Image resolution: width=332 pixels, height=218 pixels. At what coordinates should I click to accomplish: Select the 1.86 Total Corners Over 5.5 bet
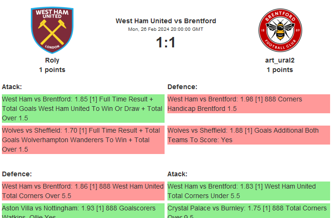tap(83, 191)
